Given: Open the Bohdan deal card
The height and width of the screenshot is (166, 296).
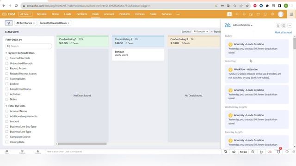Looking at the screenshot, I should (x=138, y=54).
